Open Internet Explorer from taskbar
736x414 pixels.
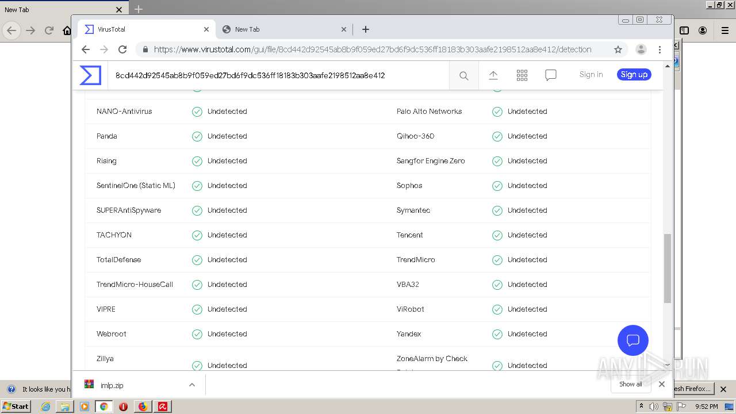tap(45, 407)
